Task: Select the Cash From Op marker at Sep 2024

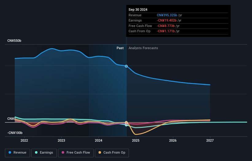Action: click(126, 122)
